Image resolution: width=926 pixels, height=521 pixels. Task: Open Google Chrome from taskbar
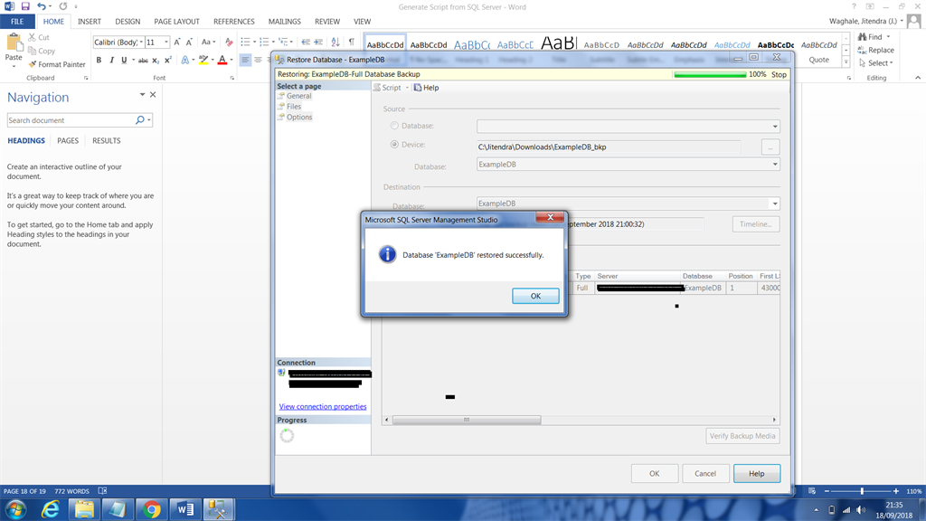coord(151,509)
